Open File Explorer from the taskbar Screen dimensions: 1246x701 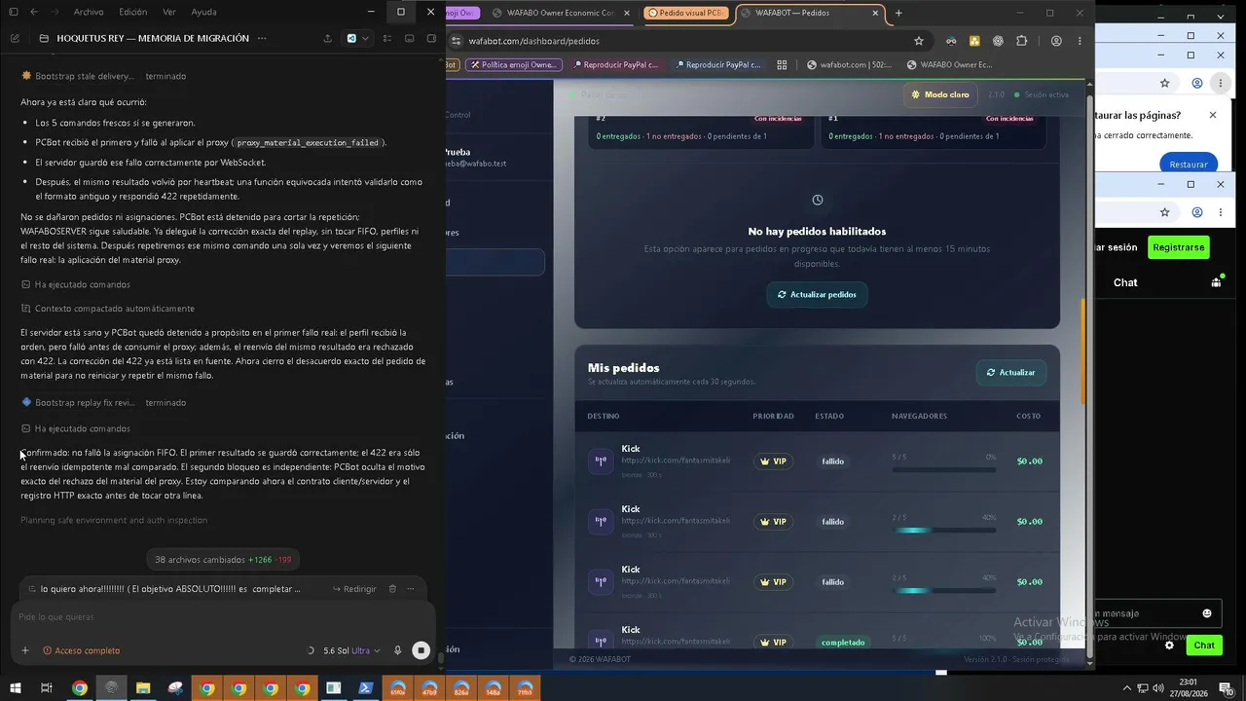(x=143, y=688)
